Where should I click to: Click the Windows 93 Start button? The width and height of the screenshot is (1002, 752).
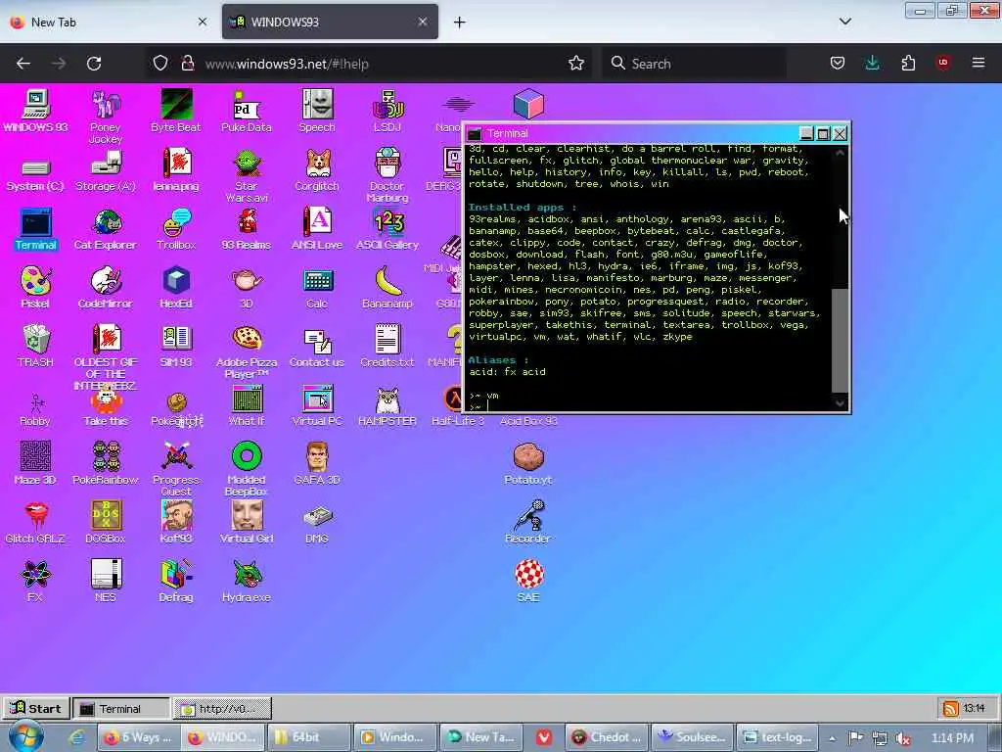coord(36,708)
